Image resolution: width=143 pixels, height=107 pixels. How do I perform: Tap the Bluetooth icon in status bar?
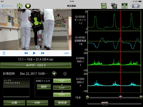(x=133, y=1)
